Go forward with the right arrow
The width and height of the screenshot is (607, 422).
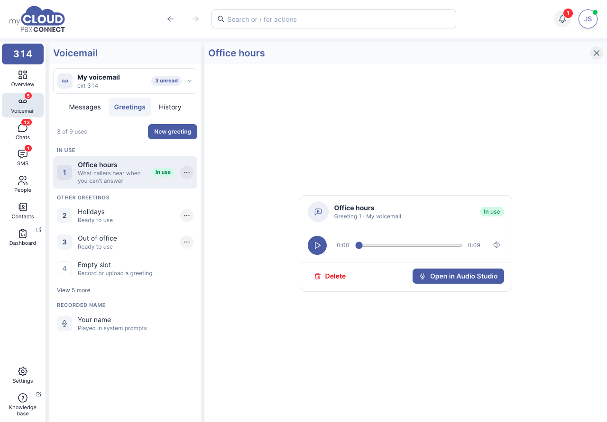click(195, 19)
